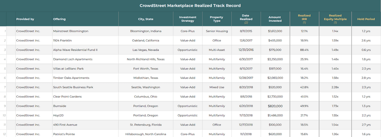This screenshot has width=381, height=137.
Task: Select the City, State column header
Action: [146, 19]
